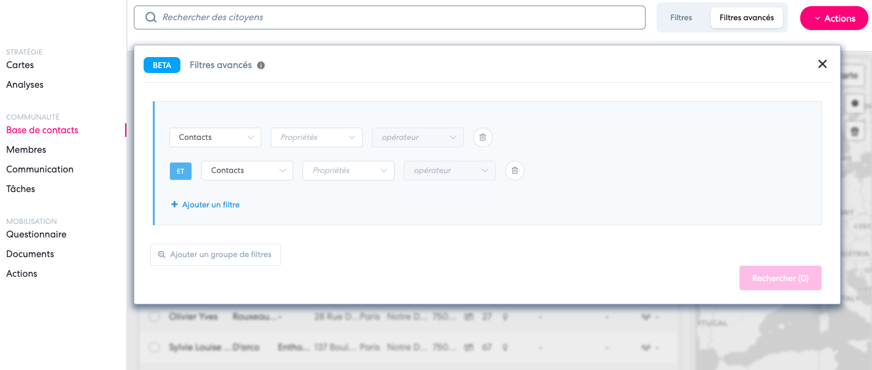This screenshot has width=872, height=370.
Task: Delete the second filter row with ET
Action: (514, 171)
